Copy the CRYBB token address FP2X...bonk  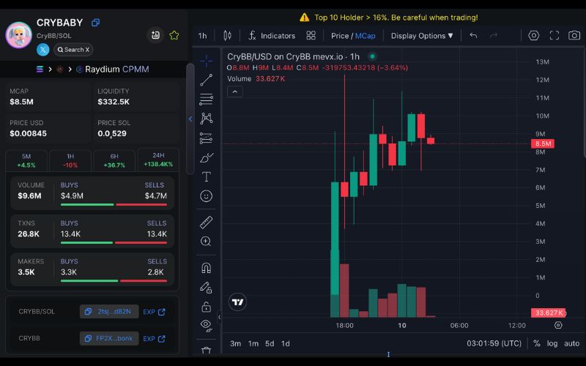pos(108,338)
